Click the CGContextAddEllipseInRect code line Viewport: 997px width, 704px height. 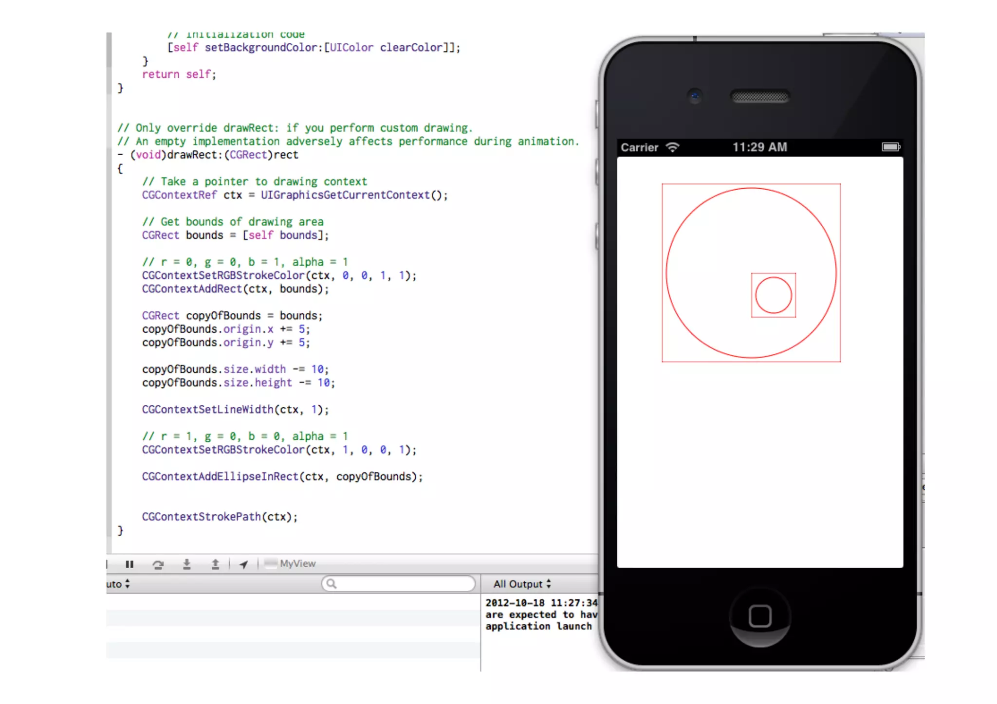coord(282,476)
